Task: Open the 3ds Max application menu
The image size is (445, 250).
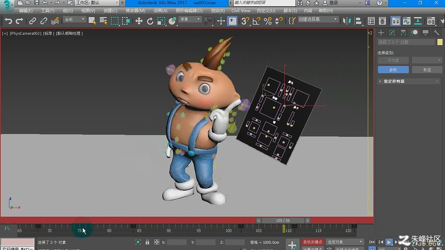Action: [7, 6]
